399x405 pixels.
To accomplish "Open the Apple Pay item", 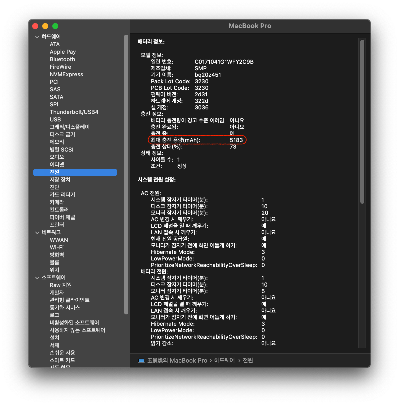I will [x=63, y=52].
